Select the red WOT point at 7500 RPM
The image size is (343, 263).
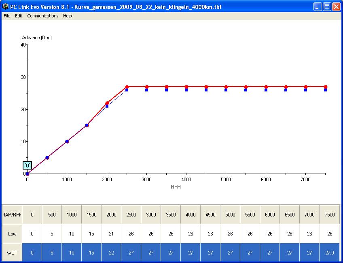click(326, 87)
